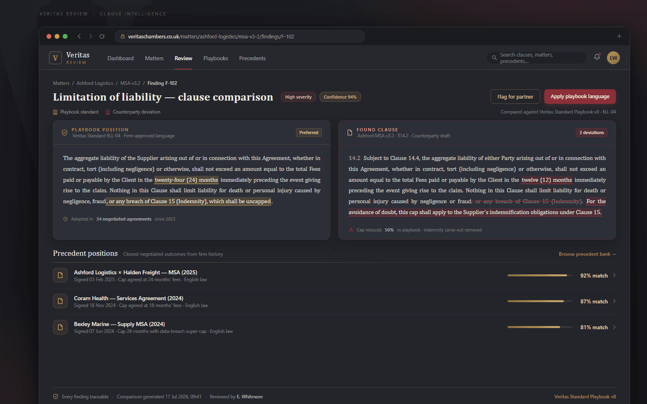Viewport: 647px width, 404px height.
Task: Click reviewer name 'E. Whitmore'
Action: pyautogui.click(x=249, y=397)
